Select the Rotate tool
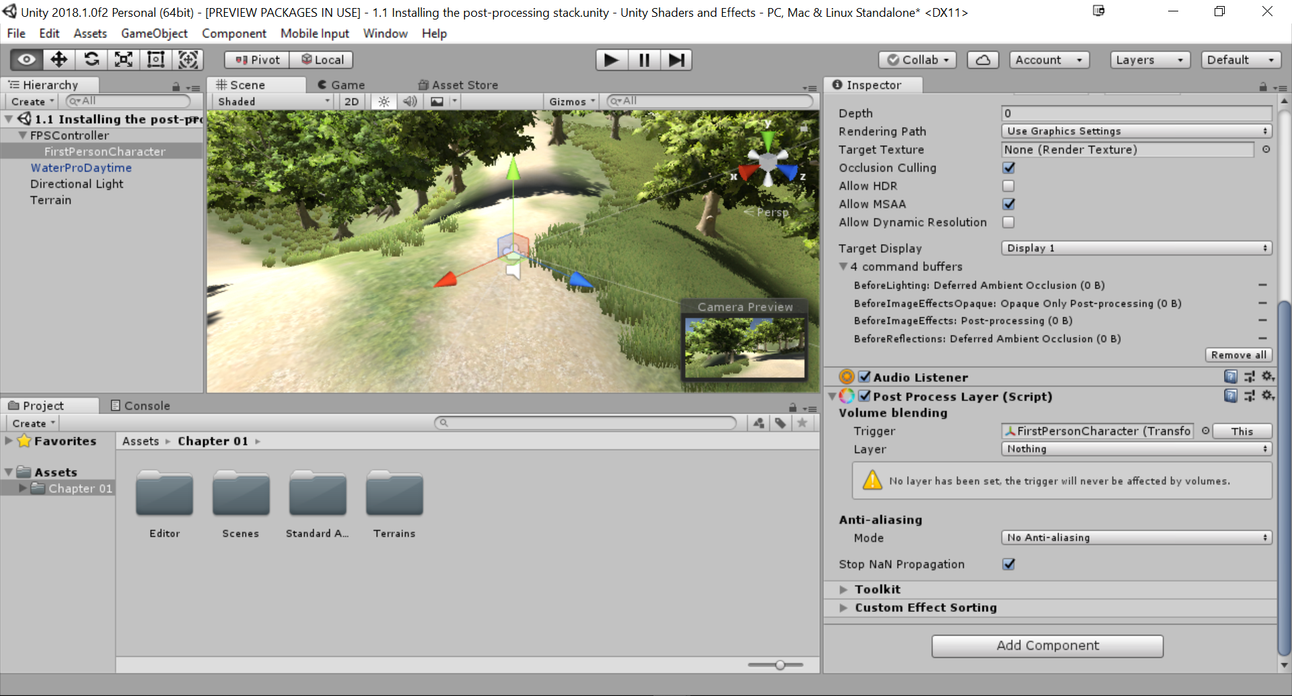 pyautogui.click(x=92, y=60)
